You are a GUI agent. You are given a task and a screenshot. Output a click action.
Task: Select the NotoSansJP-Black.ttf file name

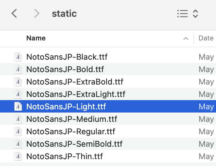tap(67, 57)
